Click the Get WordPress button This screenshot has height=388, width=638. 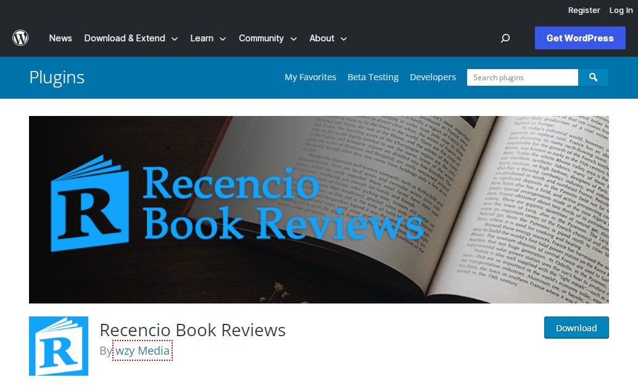580,38
